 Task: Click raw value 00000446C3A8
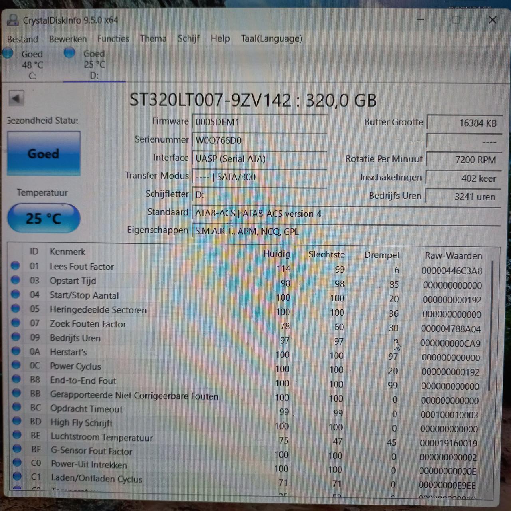coord(452,271)
